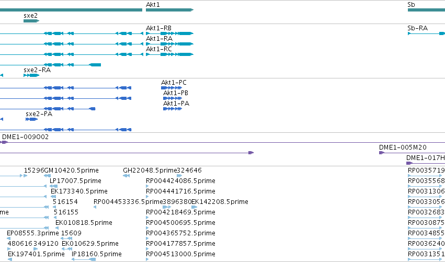Select the RP0030875 EST label
Screen dimensions: 445x262
[x=426, y=223]
